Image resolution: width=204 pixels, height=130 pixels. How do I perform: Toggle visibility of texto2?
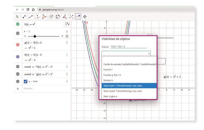[18, 74]
